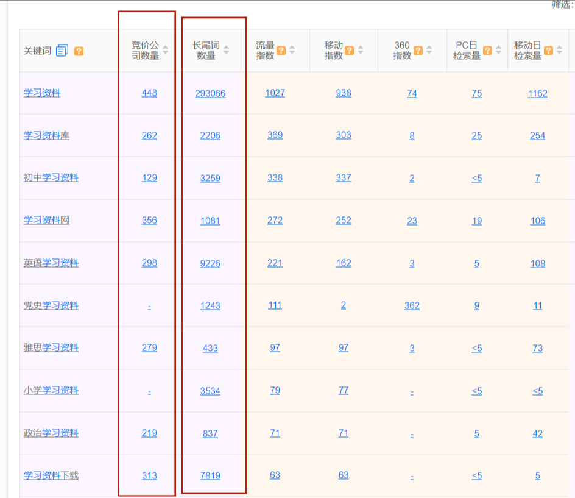Image resolution: width=575 pixels, height=498 pixels.
Task: Click mobile daily search value 106
Action: point(538,221)
